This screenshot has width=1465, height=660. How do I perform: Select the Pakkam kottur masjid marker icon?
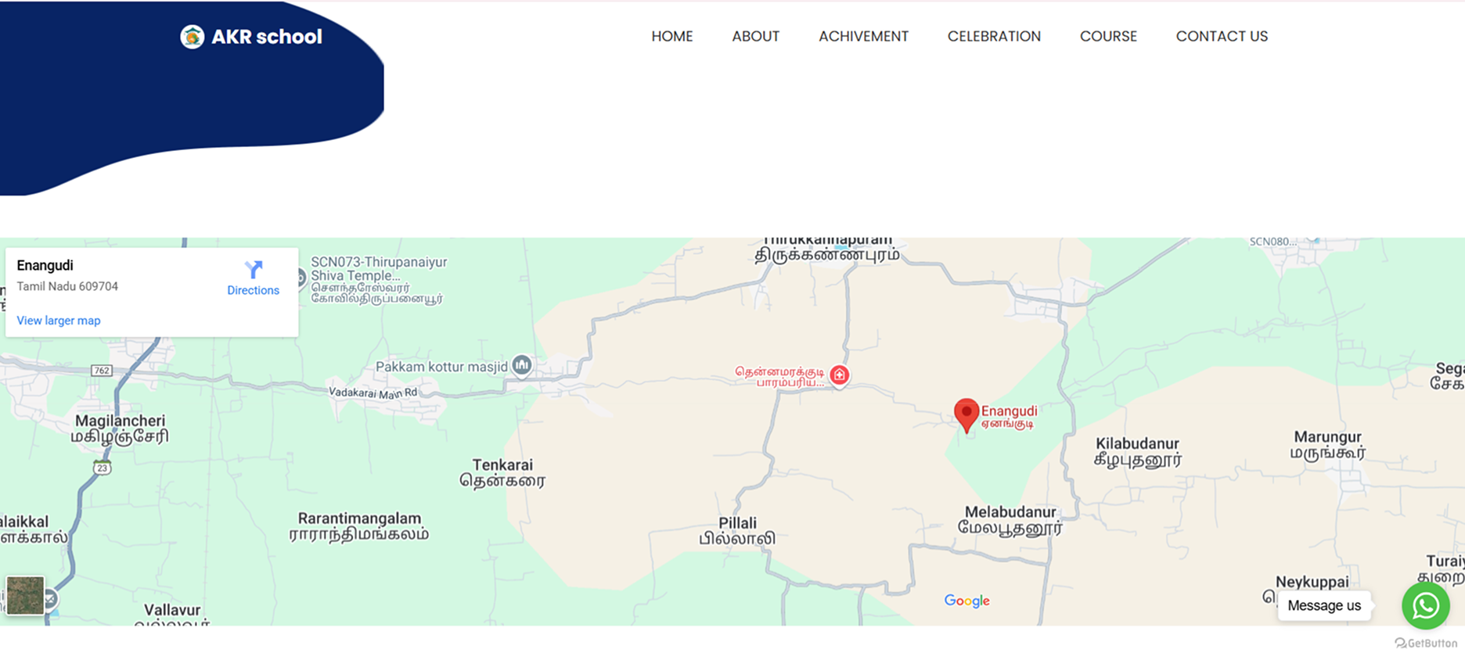click(x=522, y=365)
